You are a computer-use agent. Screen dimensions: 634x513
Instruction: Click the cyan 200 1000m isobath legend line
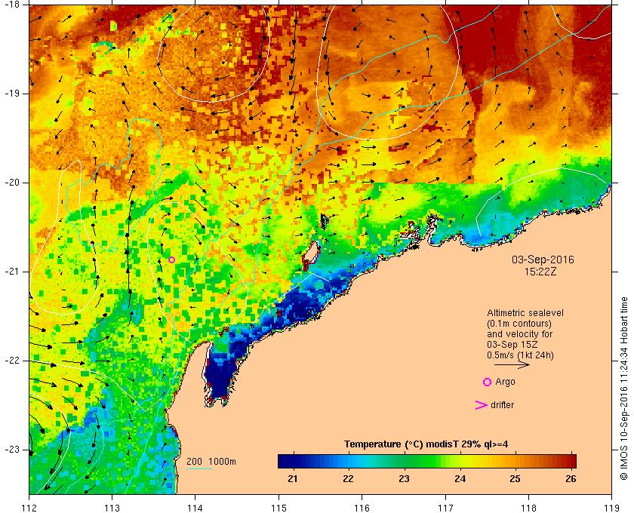point(199,469)
